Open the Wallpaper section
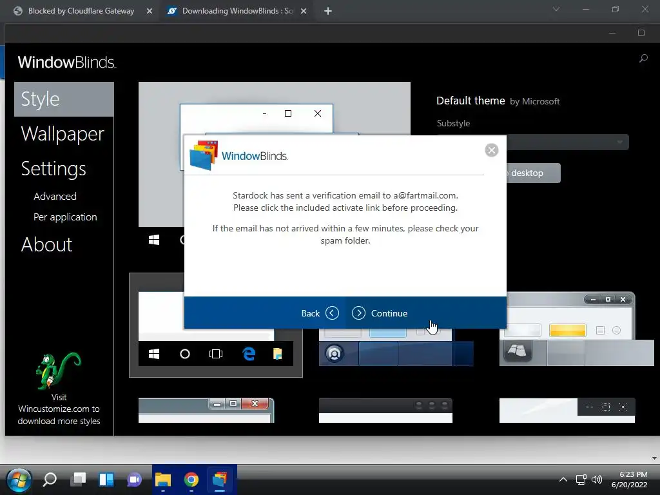This screenshot has height=495, width=660. tap(63, 134)
